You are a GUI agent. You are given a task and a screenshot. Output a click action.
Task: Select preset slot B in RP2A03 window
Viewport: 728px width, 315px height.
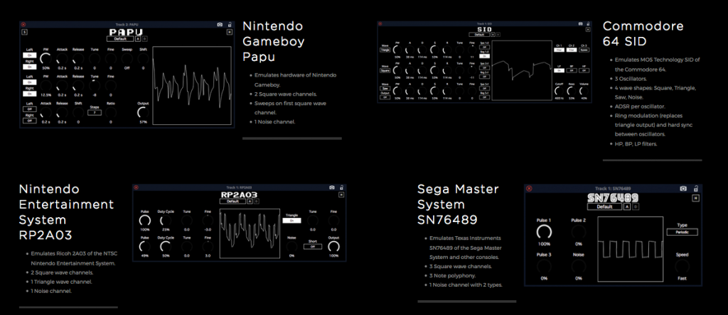click(256, 201)
